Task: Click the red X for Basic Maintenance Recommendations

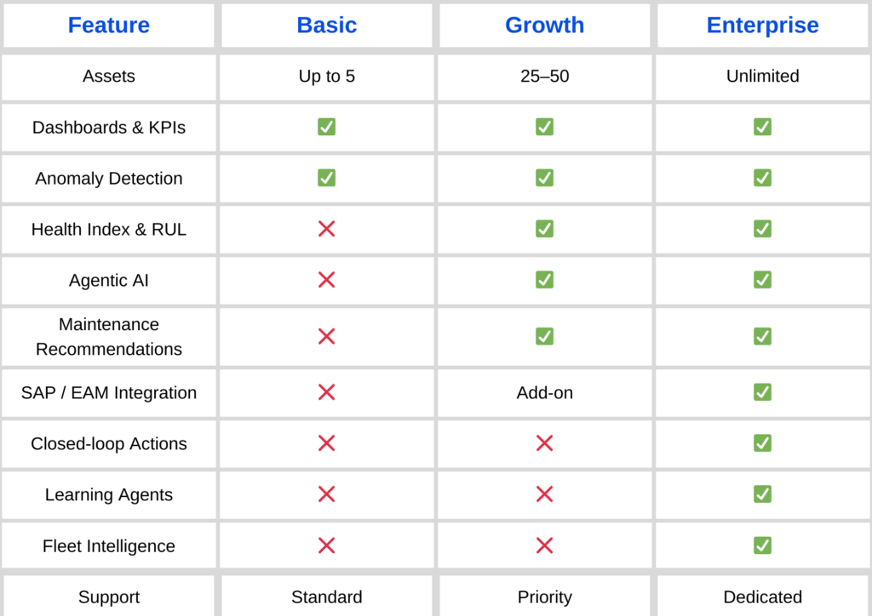Action: (x=326, y=336)
